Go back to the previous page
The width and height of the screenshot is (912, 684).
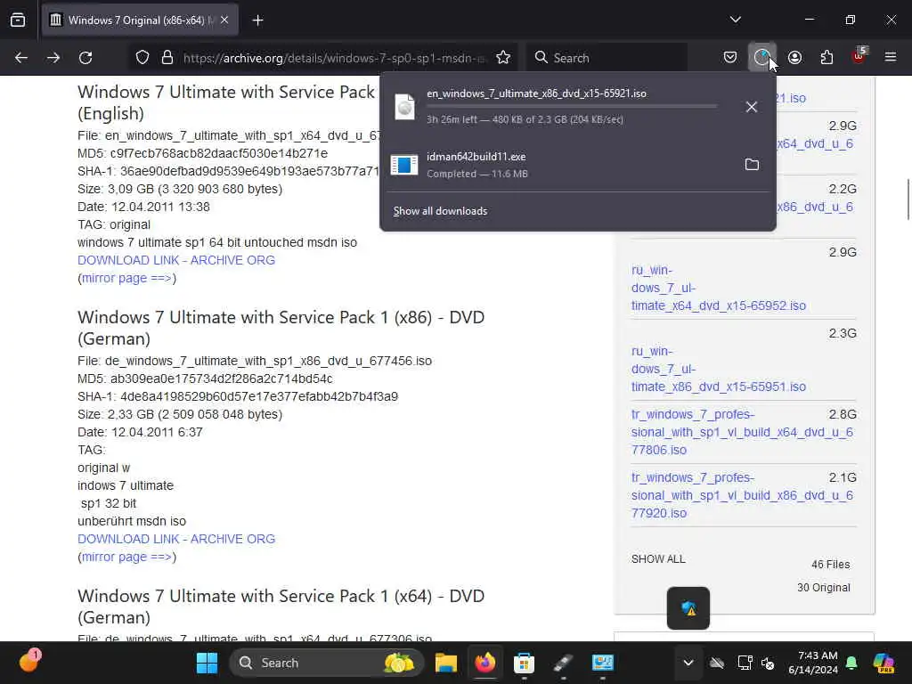pos(21,58)
